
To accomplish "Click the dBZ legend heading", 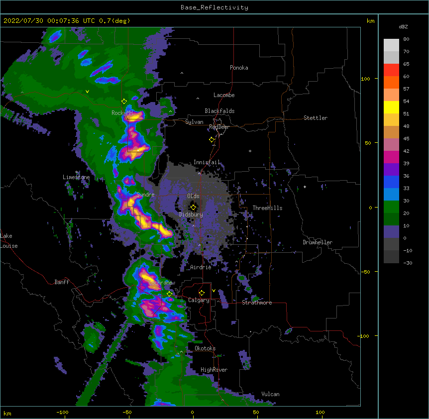I will pos(403,26).
